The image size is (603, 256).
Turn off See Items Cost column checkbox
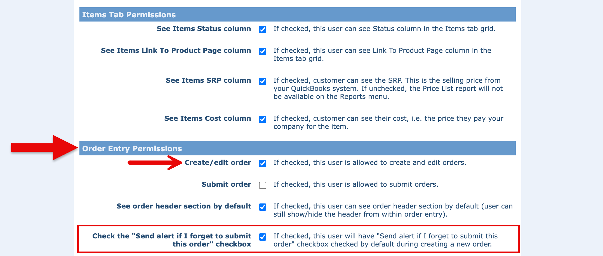click(262, 119)
